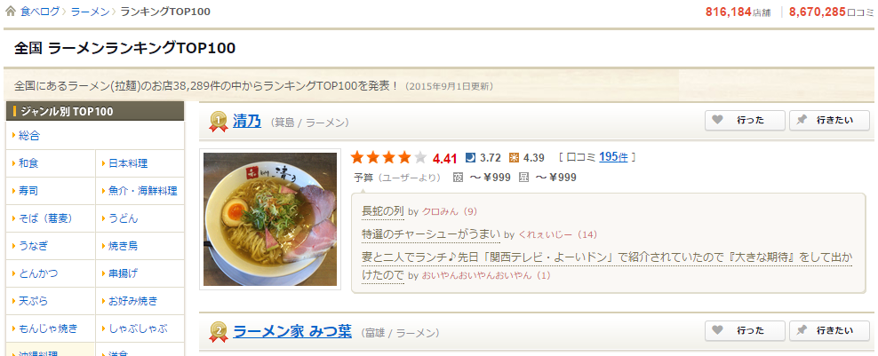Click the gold rank 1 medal icon
This screenshot has width=878, height=356.
[x=218, y=122]
